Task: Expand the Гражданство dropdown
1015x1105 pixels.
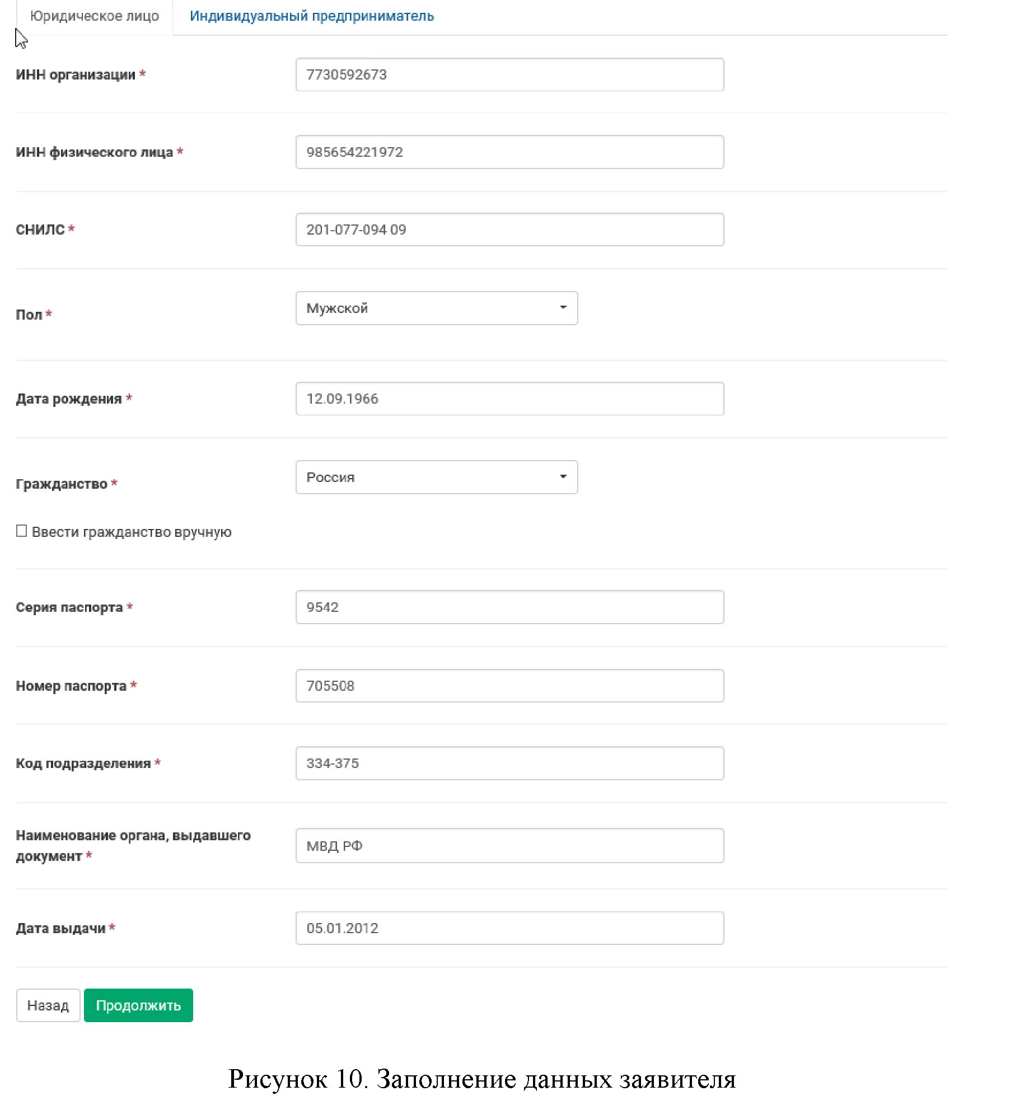Action: pyautogui.click(x=436, y=477)
